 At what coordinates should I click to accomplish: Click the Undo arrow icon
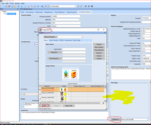38,6
